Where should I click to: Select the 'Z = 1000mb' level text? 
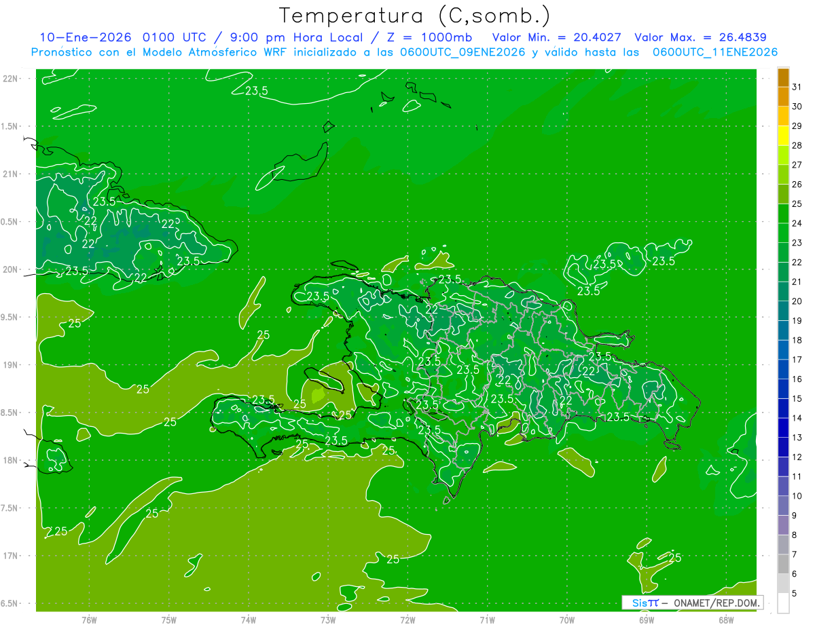pyautogui.click(x=430, y=37)
